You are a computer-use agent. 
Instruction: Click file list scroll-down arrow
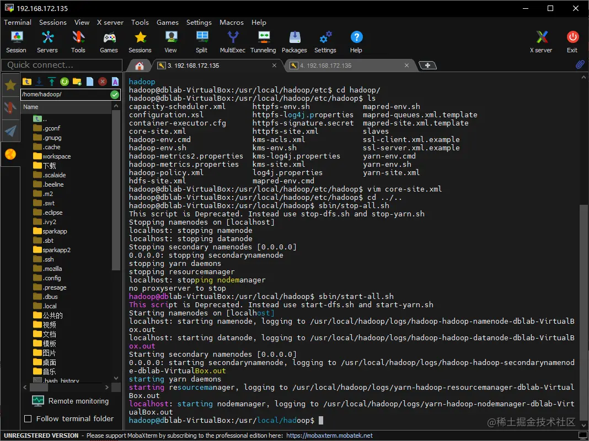pyautogui.click(x=116, y=378)
